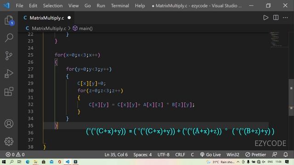Change Win32 configuration in status bar

pyautogui.click(x=233, y=154)
